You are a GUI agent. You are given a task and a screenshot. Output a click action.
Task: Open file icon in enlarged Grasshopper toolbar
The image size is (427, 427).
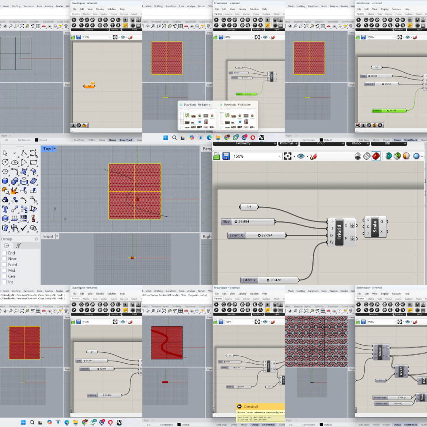(x=217, y=156)
